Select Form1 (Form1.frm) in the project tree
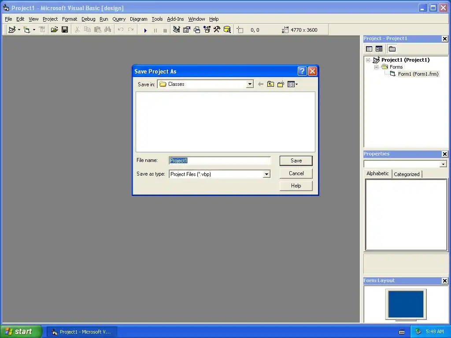This screenshot has width=451, height=338. point(418,74)
